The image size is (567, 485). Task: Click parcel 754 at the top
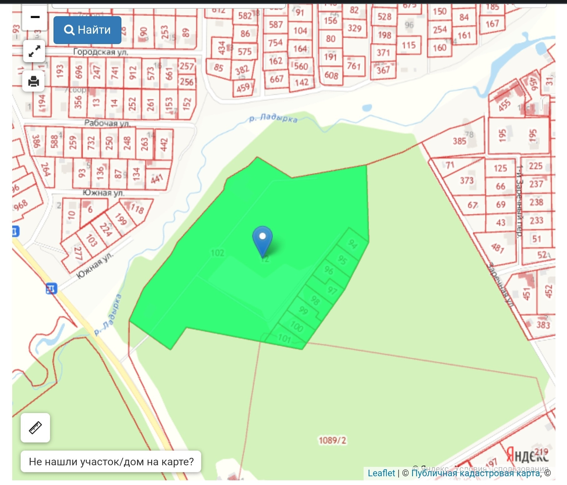click(275, 42)
